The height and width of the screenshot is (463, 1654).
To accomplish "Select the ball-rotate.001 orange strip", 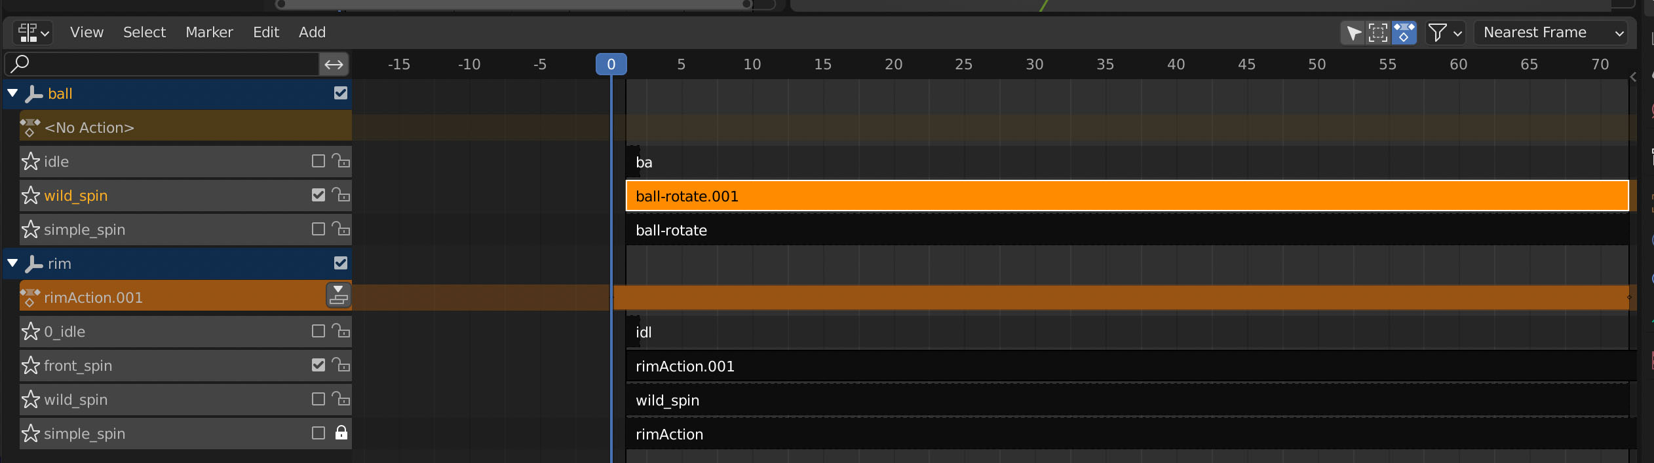I will (x=1127, y=196).
